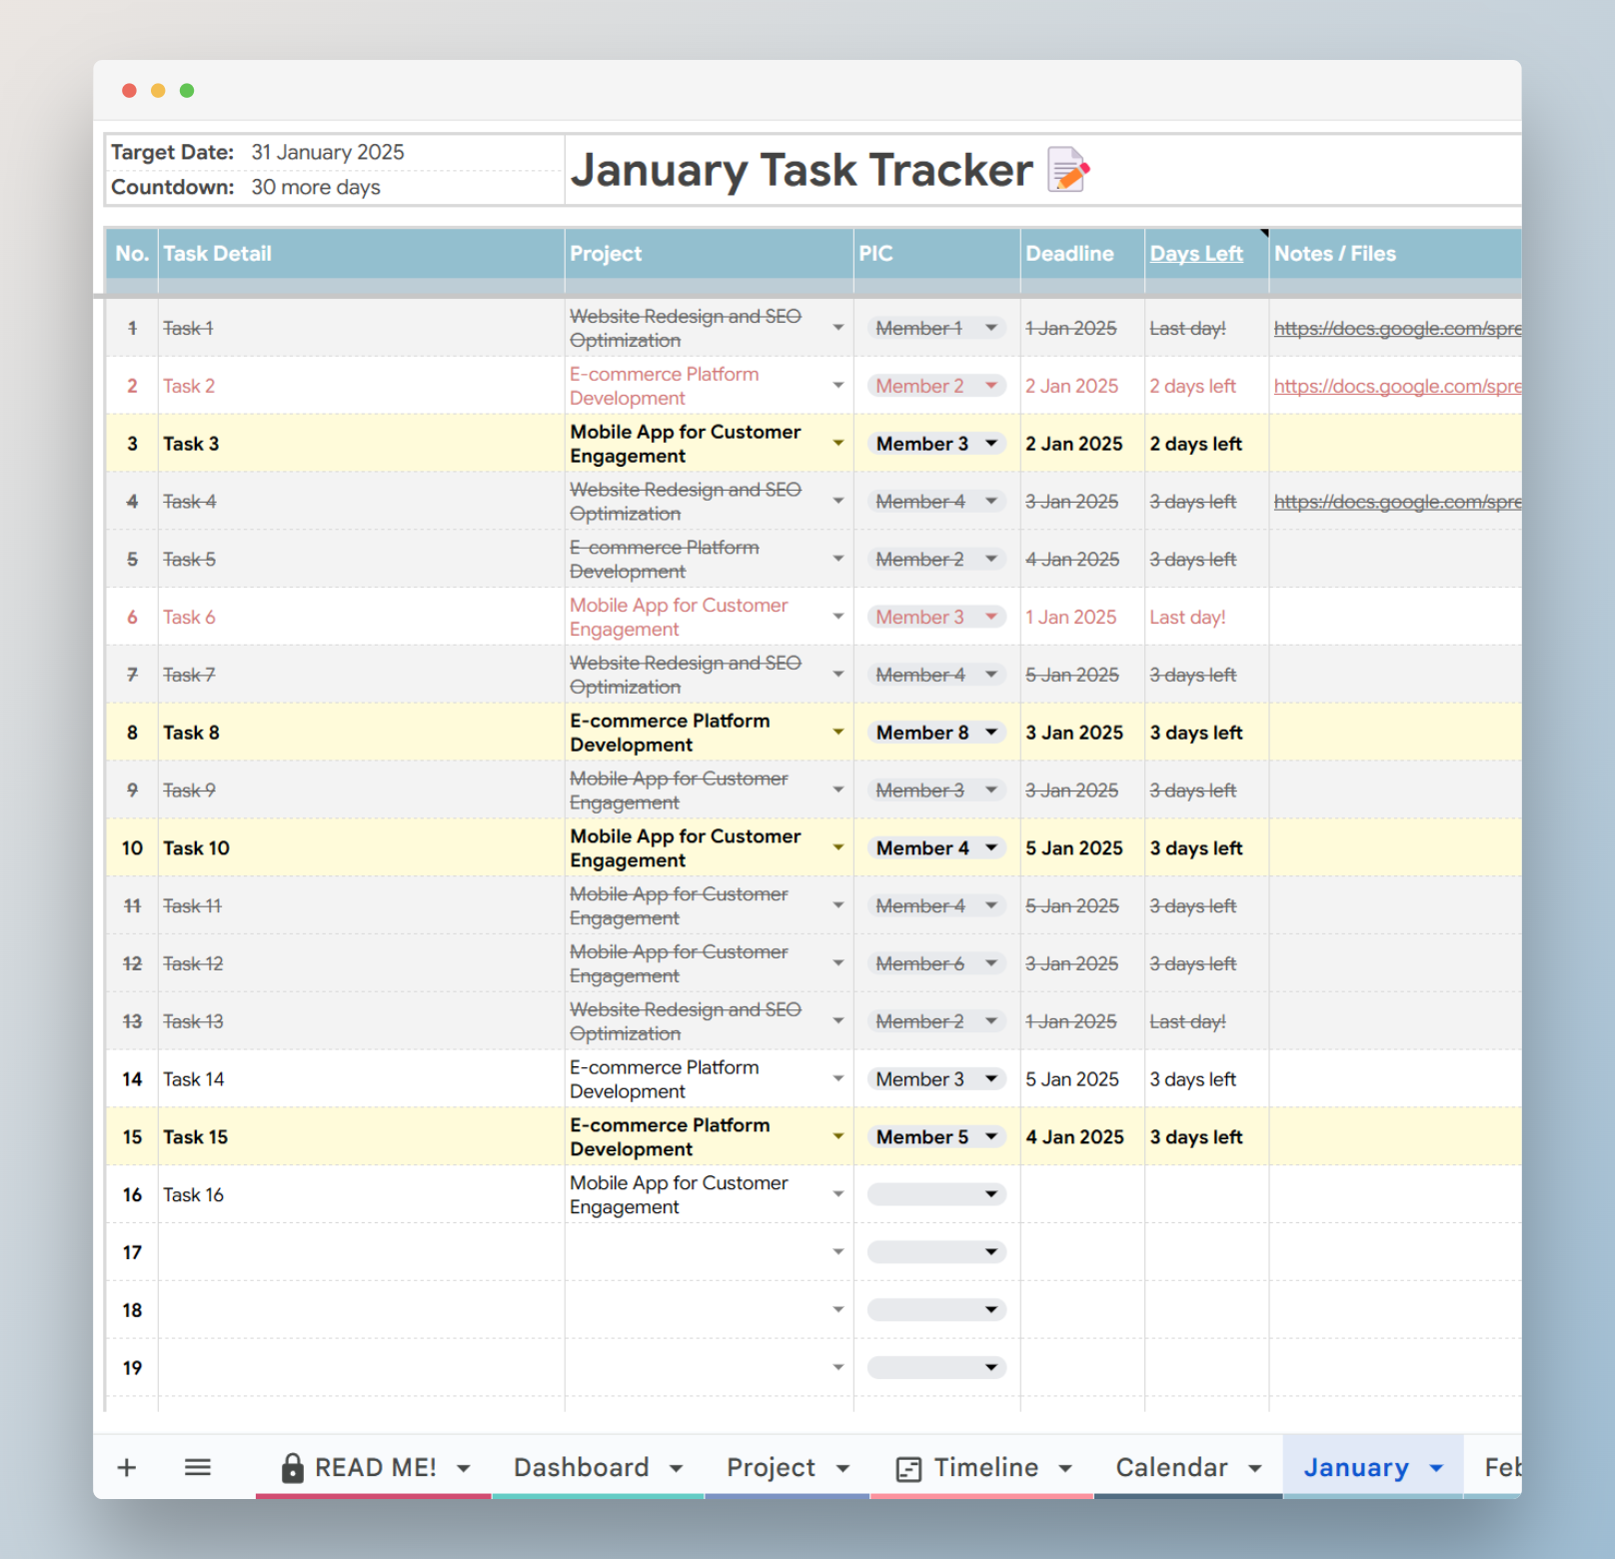1615x1559 pixels.
Task: Click the add sheet plus icon
Action: (127, 1467)
